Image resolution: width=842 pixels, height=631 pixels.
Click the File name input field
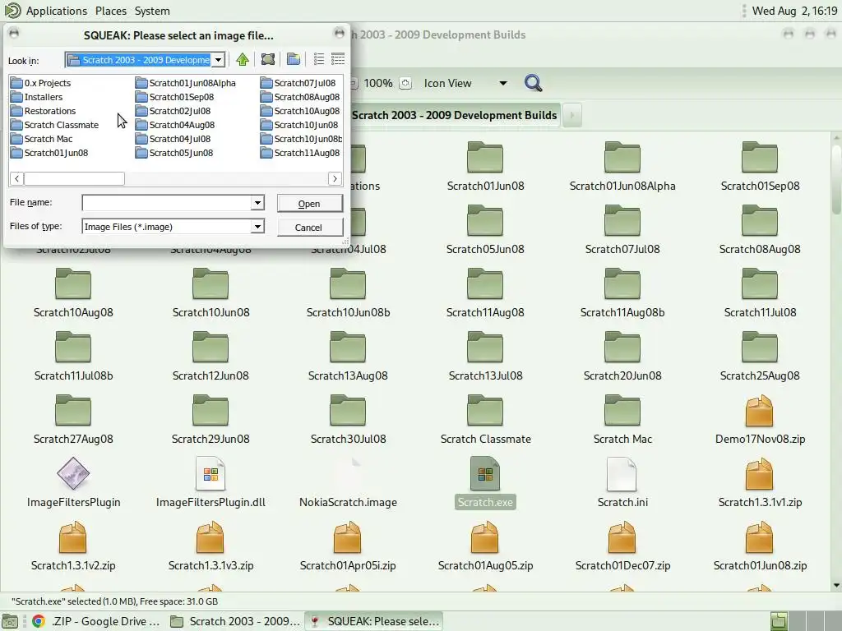click(x=167, y=203)
